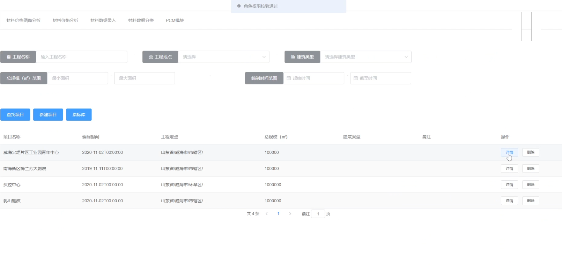Image resolution: width=562 pixels, height=265 pixels.
Task: Focus the 最大面积 input
Action: click(145, 78)
